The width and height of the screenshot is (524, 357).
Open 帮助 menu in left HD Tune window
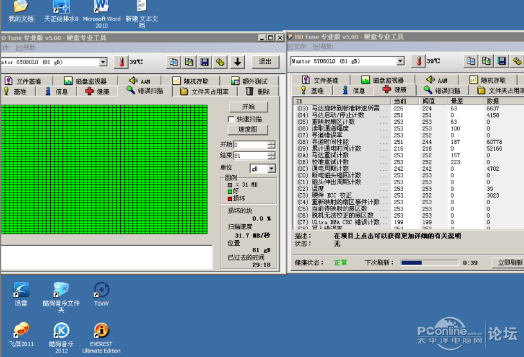pos(26,48)
